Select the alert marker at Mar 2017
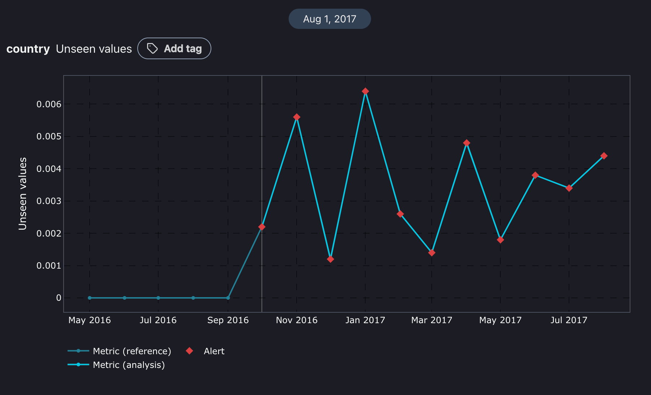Image resolution: width=651 pixels, height=395 pixels. [x=432, y=253]
